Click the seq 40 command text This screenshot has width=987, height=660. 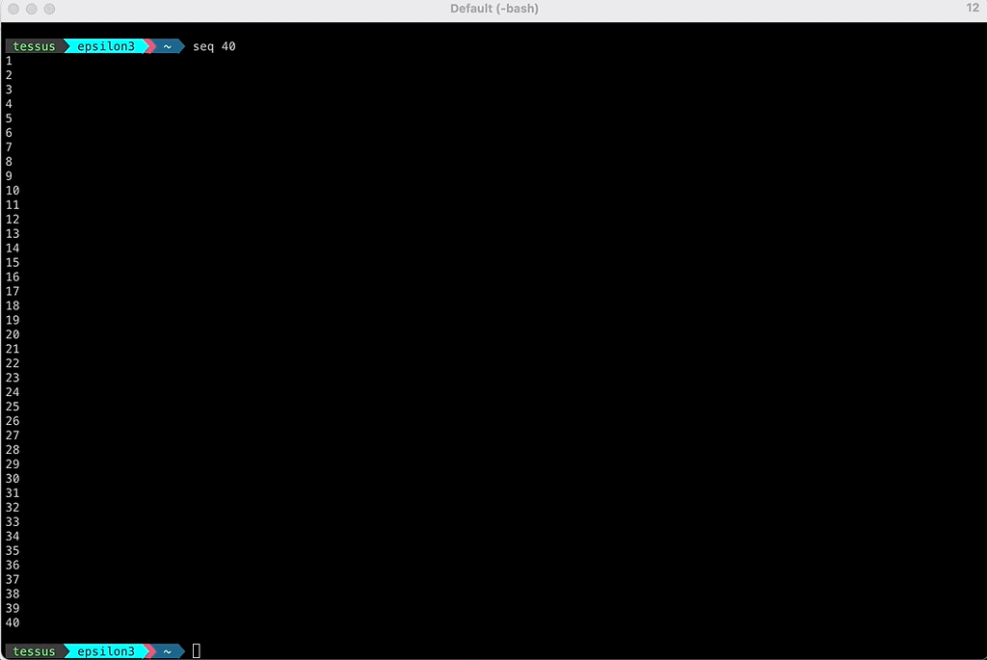point(214,45)
